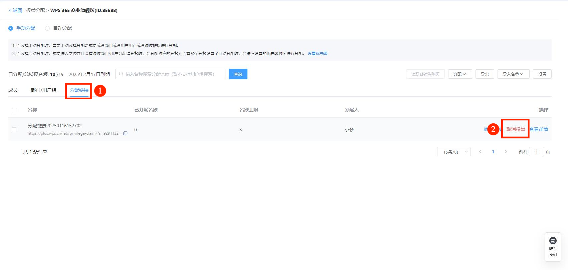Click the blue 查询 search button
Image resolution: width=568 pixels, height=270 pixels.
tap(238, 74)
